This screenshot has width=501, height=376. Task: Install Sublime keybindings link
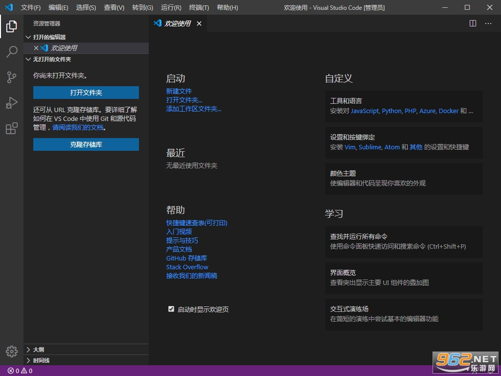pos(370,147)
